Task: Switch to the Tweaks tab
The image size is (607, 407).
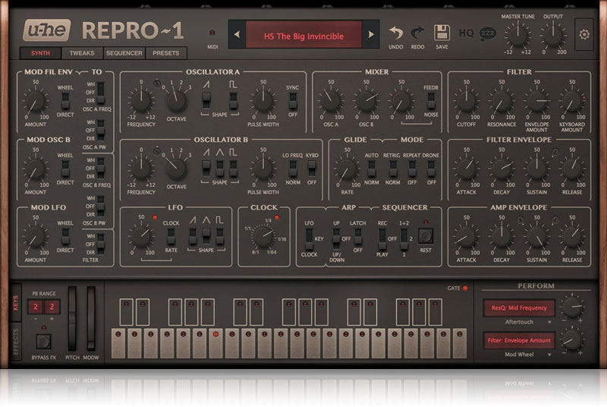Action: tap(82, 54)
